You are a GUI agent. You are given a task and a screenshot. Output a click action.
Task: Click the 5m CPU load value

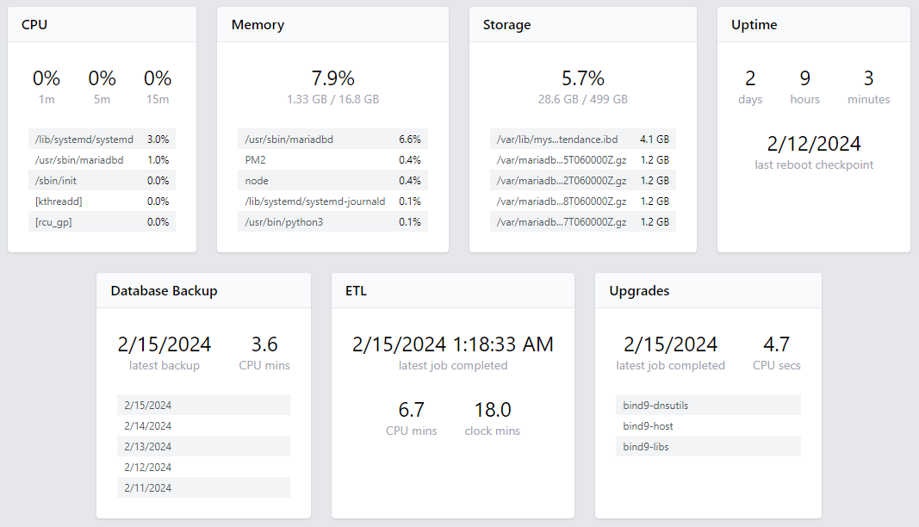102,78
